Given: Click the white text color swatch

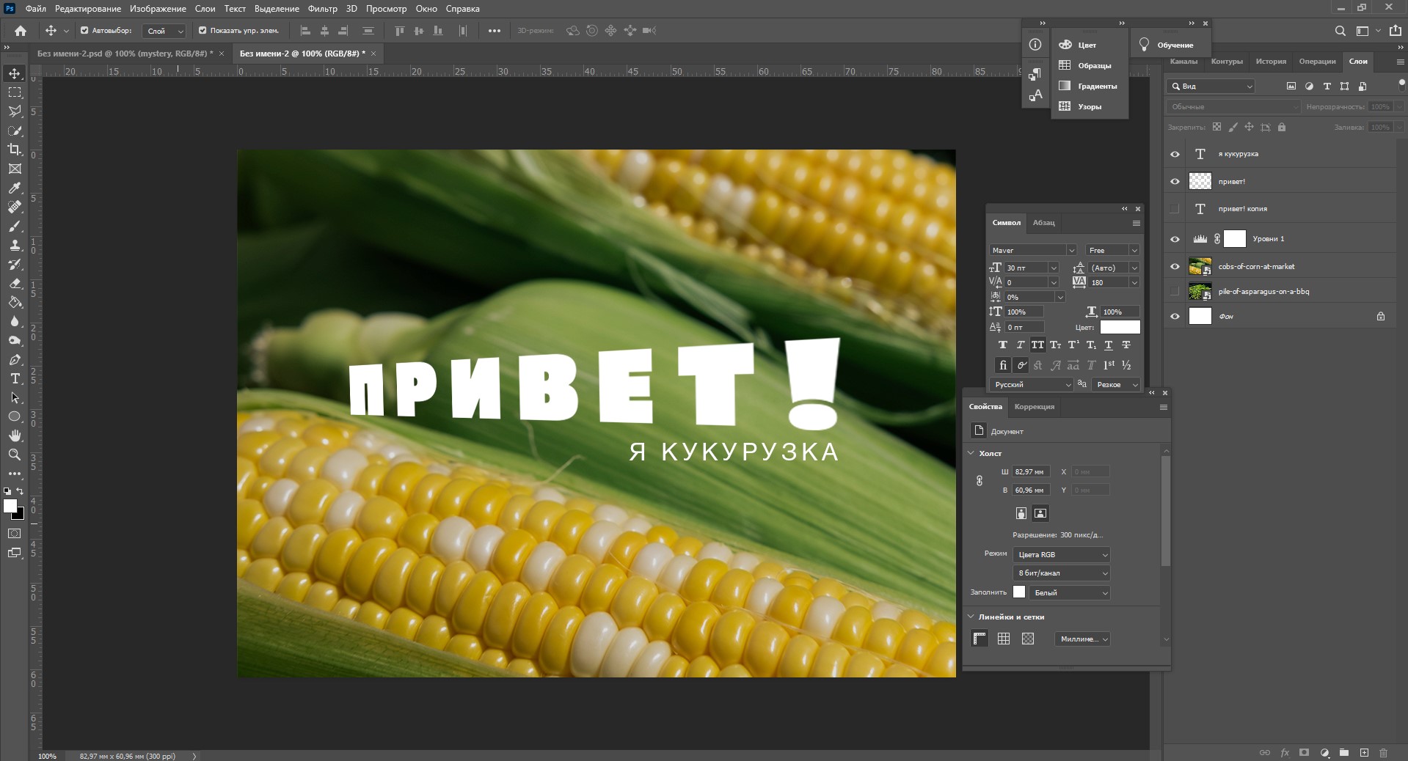Looking at the screenshot, I should click(x=1120, y=327).
